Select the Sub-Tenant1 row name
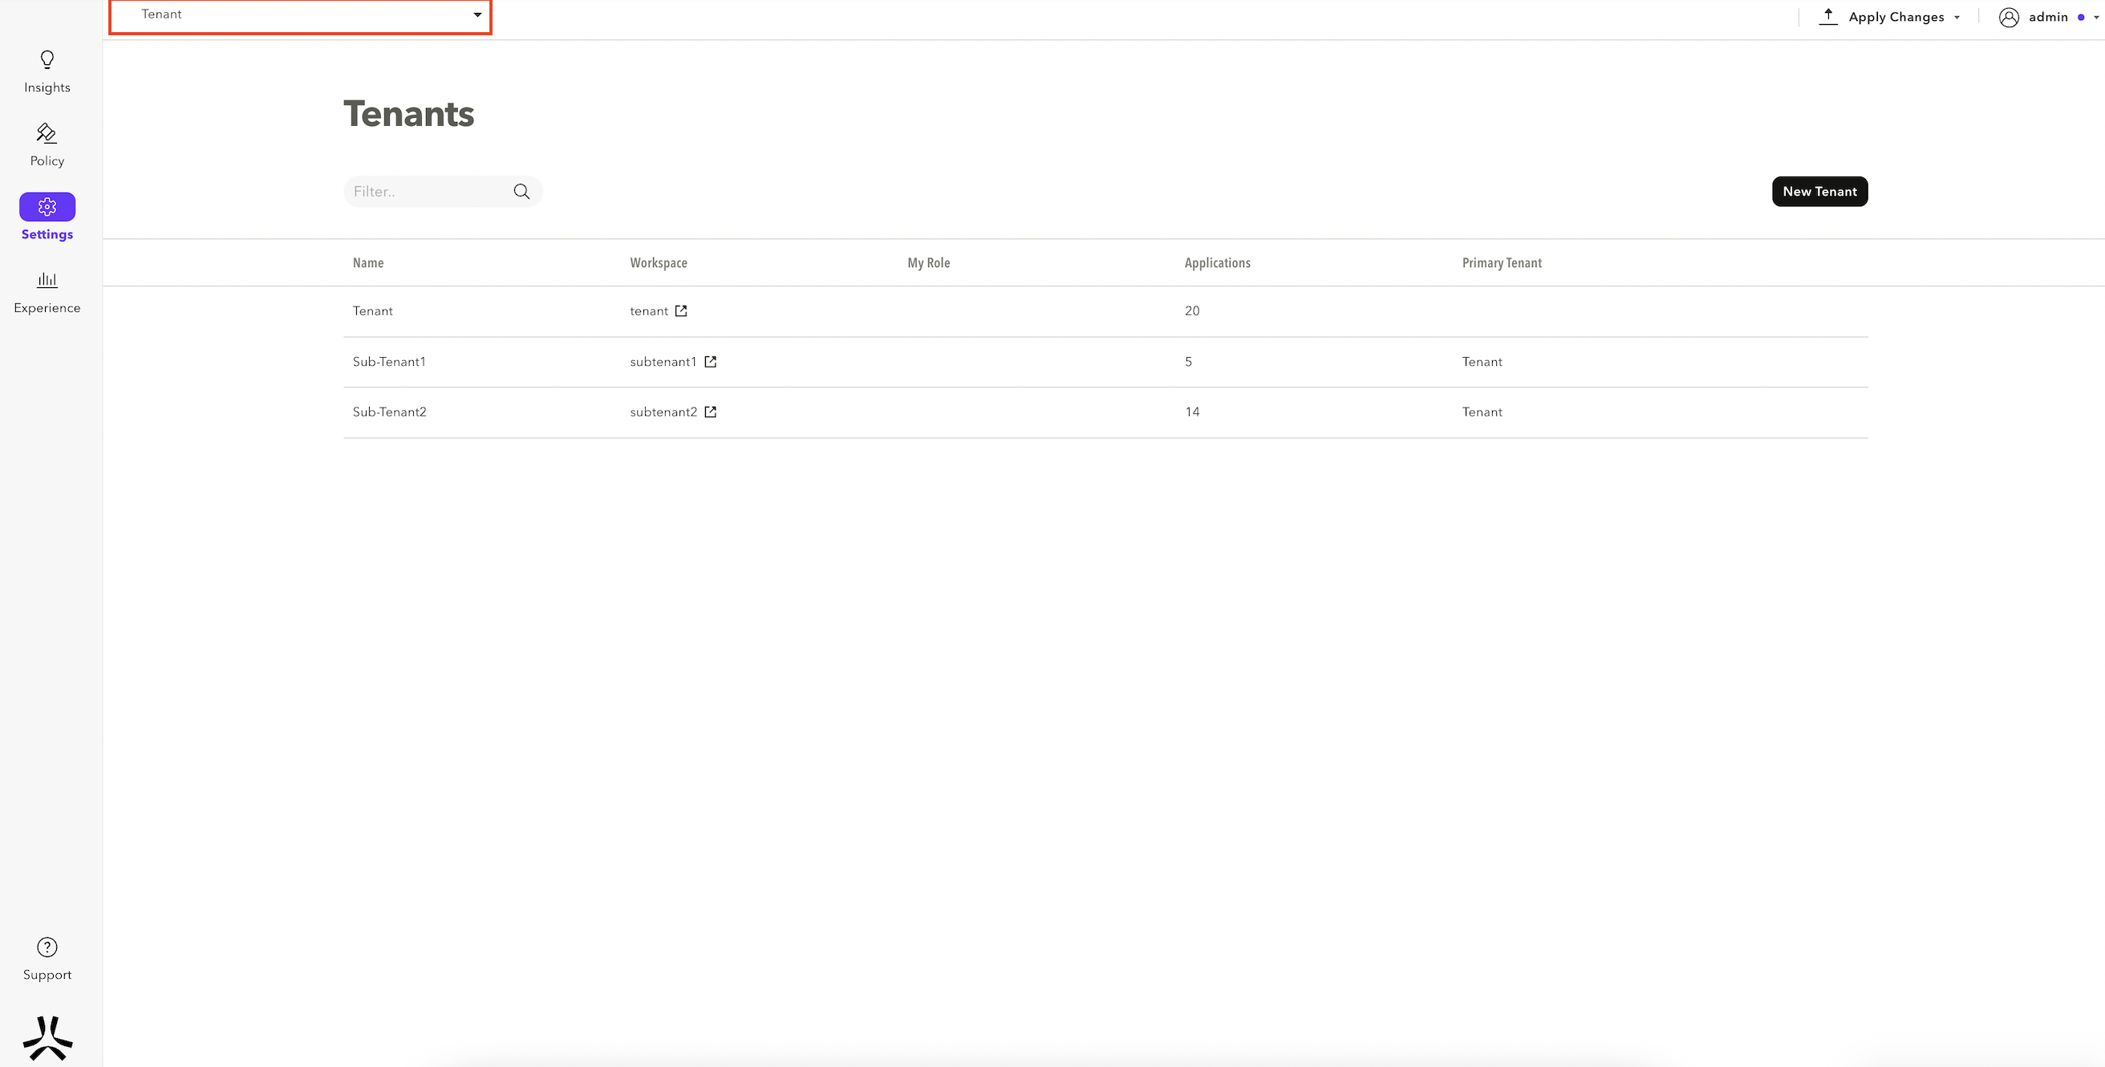The image size is (2105, 1067). pos(389,361)
